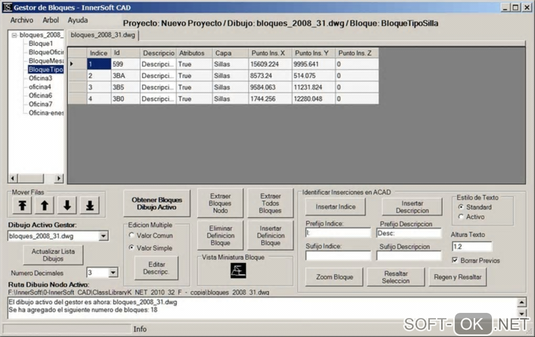Click the move row up arrow

[x=45, y=206]
